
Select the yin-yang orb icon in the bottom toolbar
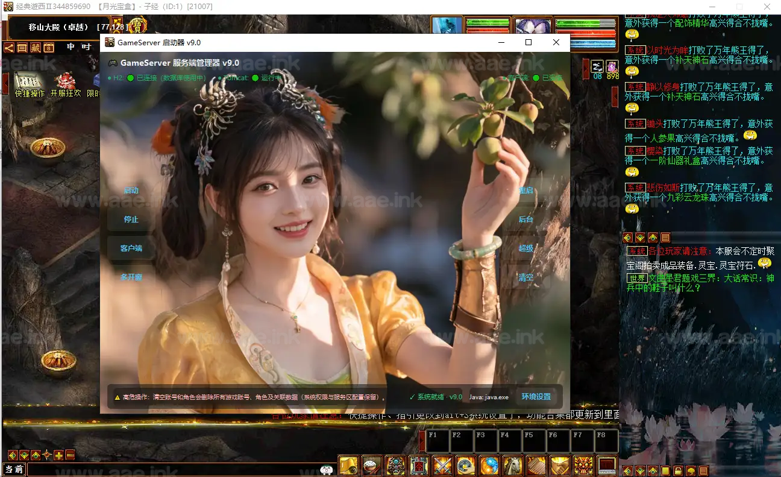tap(489, 466)
